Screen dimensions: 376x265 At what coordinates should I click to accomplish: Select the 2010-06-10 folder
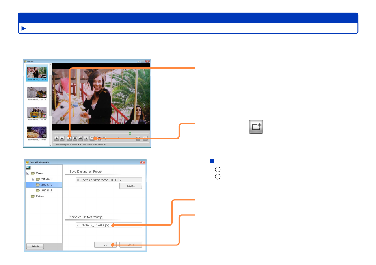(x=44, y=179)
